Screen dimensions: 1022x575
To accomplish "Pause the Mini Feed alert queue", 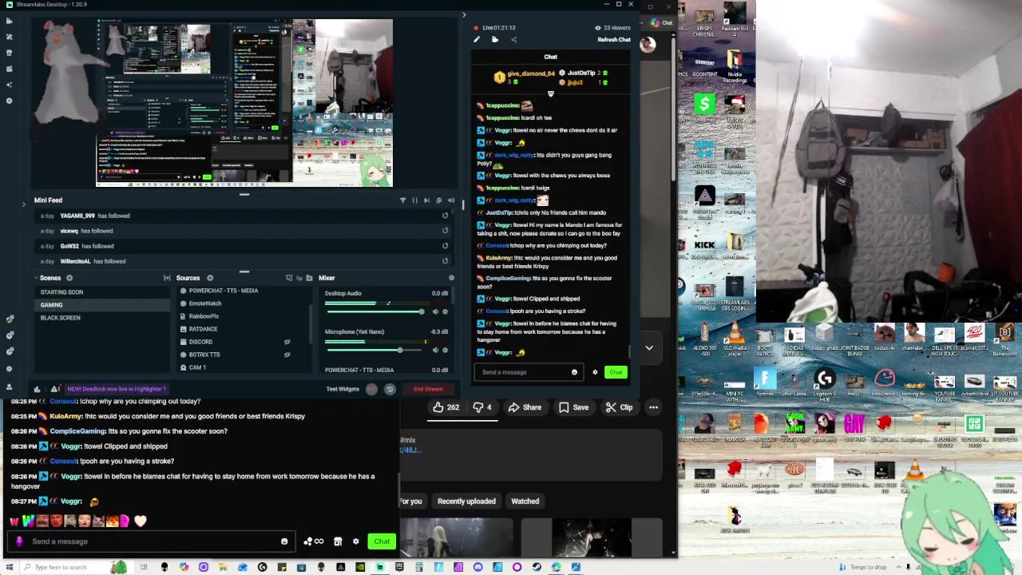I will click(414, 200).
